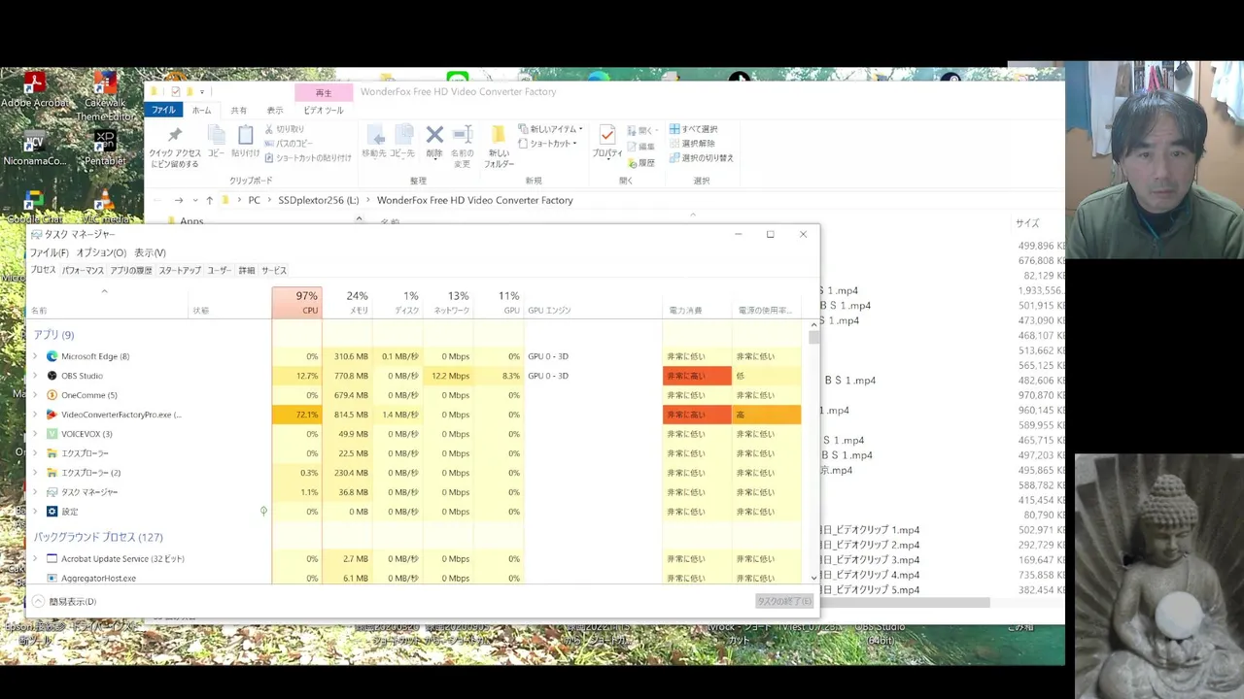The width and height of the screenshot is (1244, 699).
Task: Expand the Acrobat Update Service process row
Action: (35, 559)
